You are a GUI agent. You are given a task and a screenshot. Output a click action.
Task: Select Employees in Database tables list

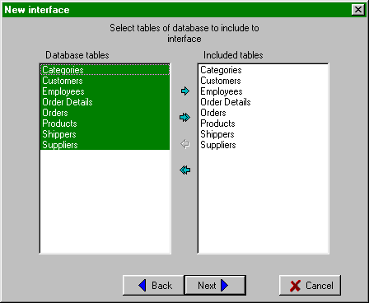(x=105, y=91)
